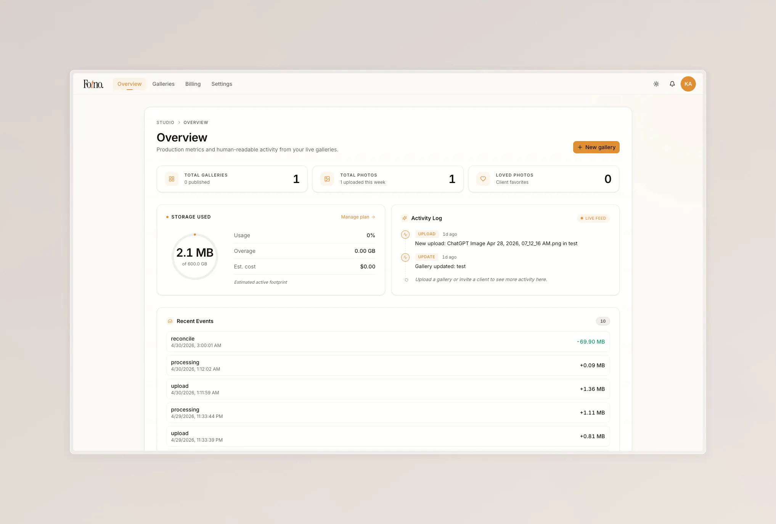Click the UPLOAD tag in Activity Log
Viewport: 776px width, 524px height.
coord(427,234)
